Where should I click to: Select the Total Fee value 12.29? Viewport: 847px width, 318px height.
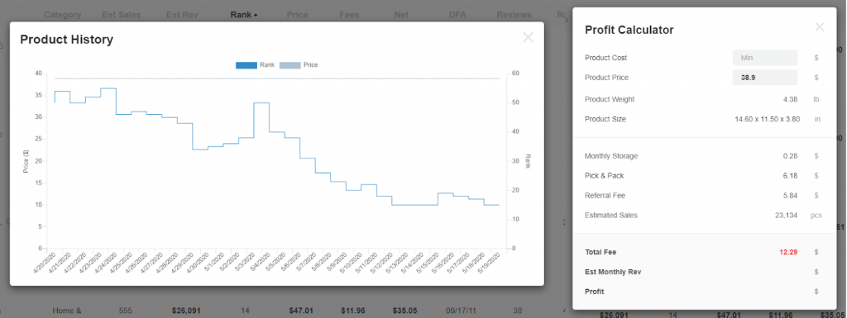click(788, 252)
